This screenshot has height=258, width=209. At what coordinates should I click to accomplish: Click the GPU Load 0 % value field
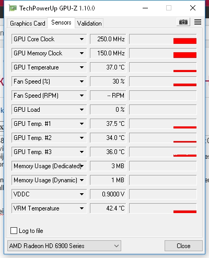[x=108, y=110]
